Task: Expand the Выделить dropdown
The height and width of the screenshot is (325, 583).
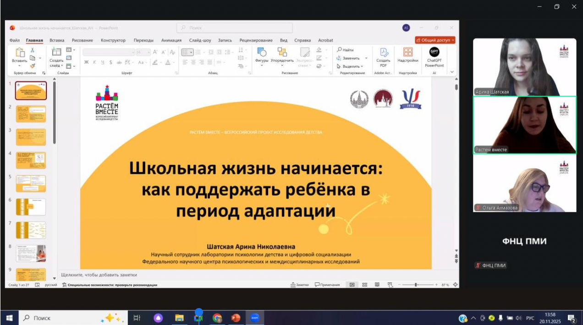Action: pyautogui.click(x=351, y=66)
